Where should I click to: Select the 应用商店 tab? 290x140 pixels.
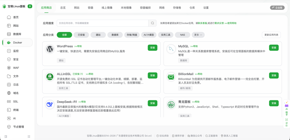click(46, 8)
